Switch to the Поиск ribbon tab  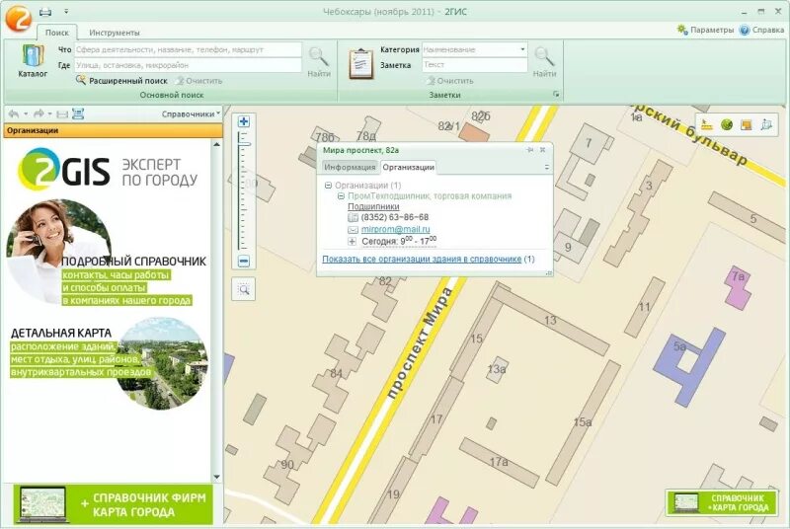57,33
